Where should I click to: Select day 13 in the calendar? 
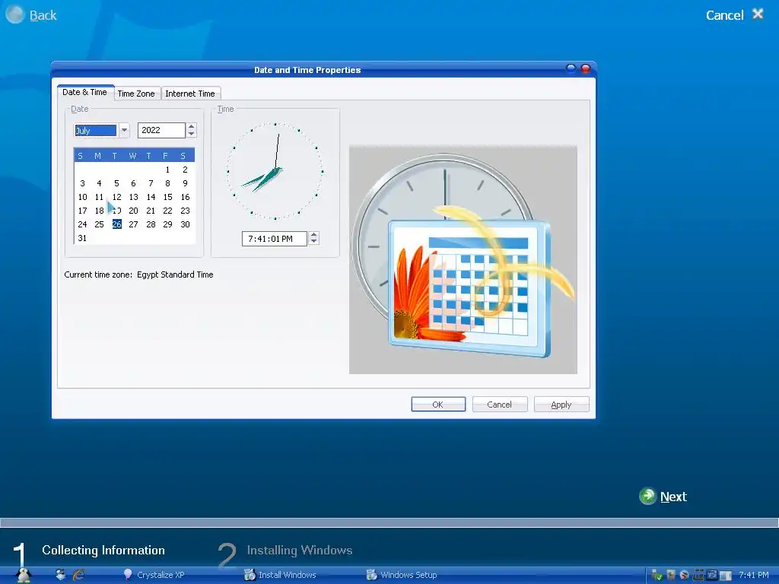134,197
